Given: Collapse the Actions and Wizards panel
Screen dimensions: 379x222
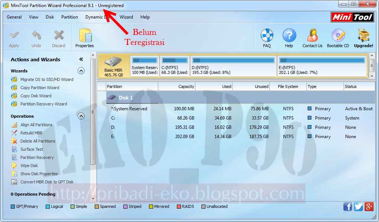Looking at the screenshot, I should [81, 59].
